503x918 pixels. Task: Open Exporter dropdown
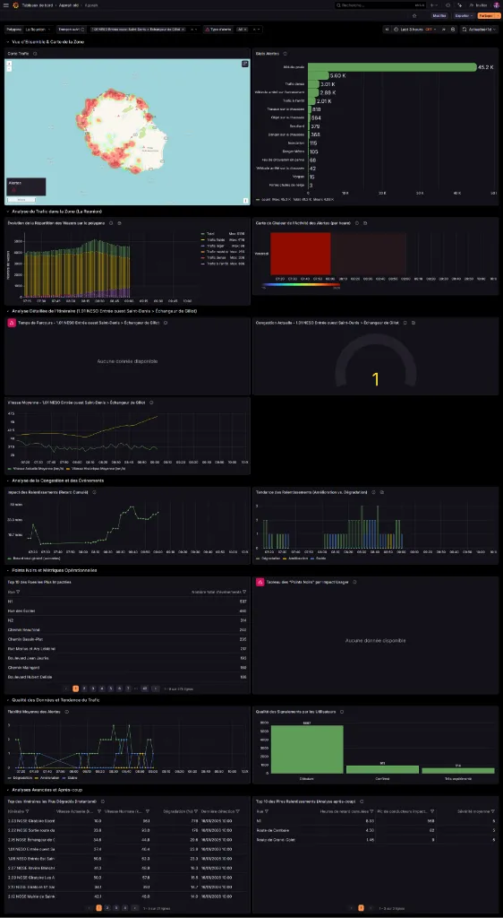[x=465, y=16]
